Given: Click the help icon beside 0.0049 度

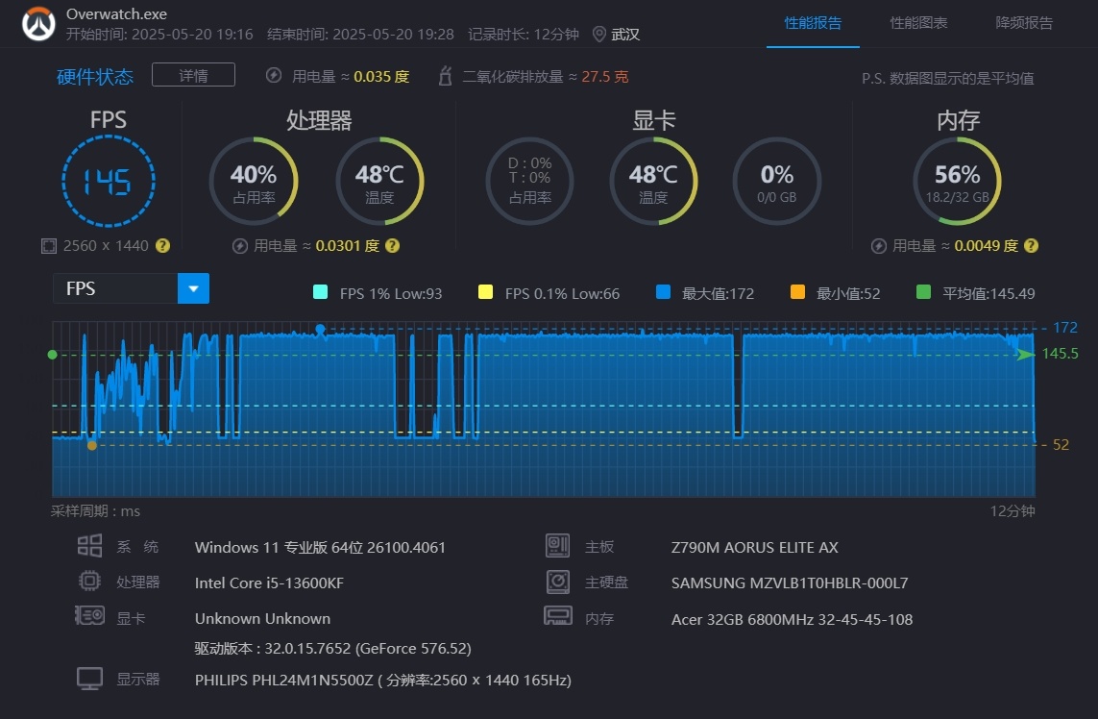Looking at the screenshot, I should [x=1031, y=246].
